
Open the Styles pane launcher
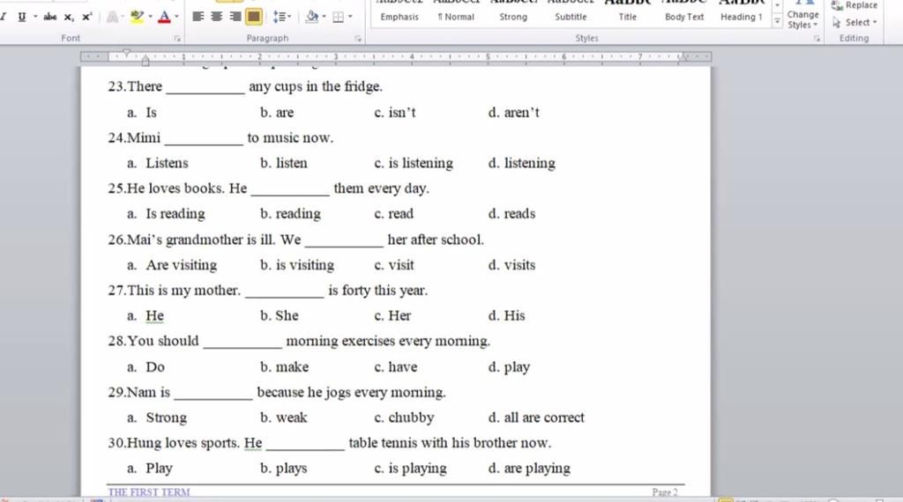click(x=817, y=39)
